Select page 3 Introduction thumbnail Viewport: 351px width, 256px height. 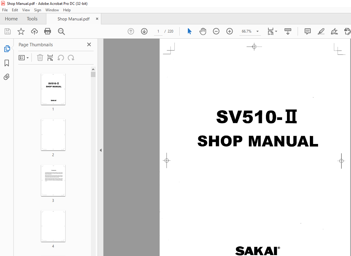[x=53, y=180]
